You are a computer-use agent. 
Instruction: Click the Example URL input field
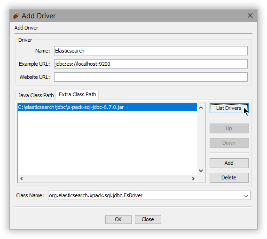point(151,64)
